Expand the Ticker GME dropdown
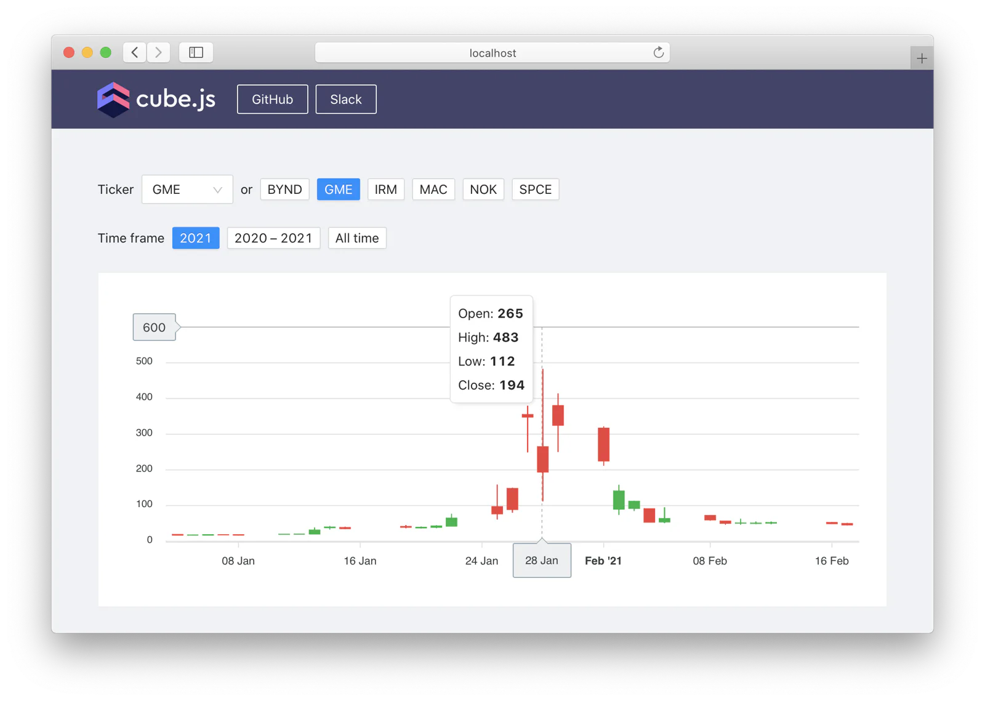 click(x=187, y=190)
